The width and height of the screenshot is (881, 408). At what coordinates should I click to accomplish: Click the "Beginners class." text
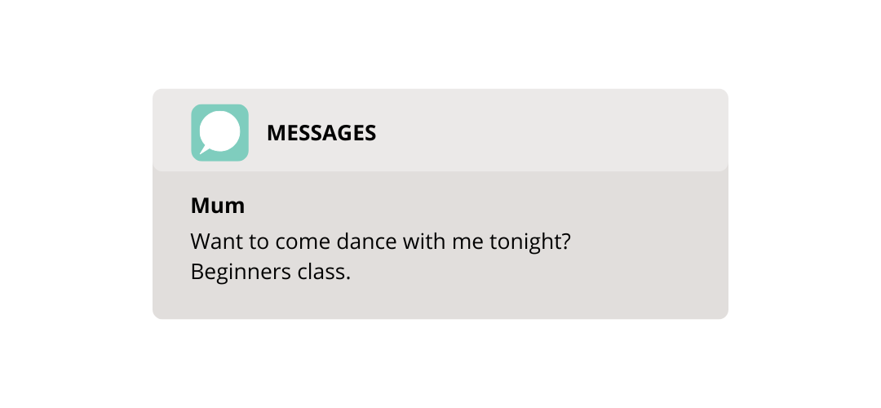(270, 272)
